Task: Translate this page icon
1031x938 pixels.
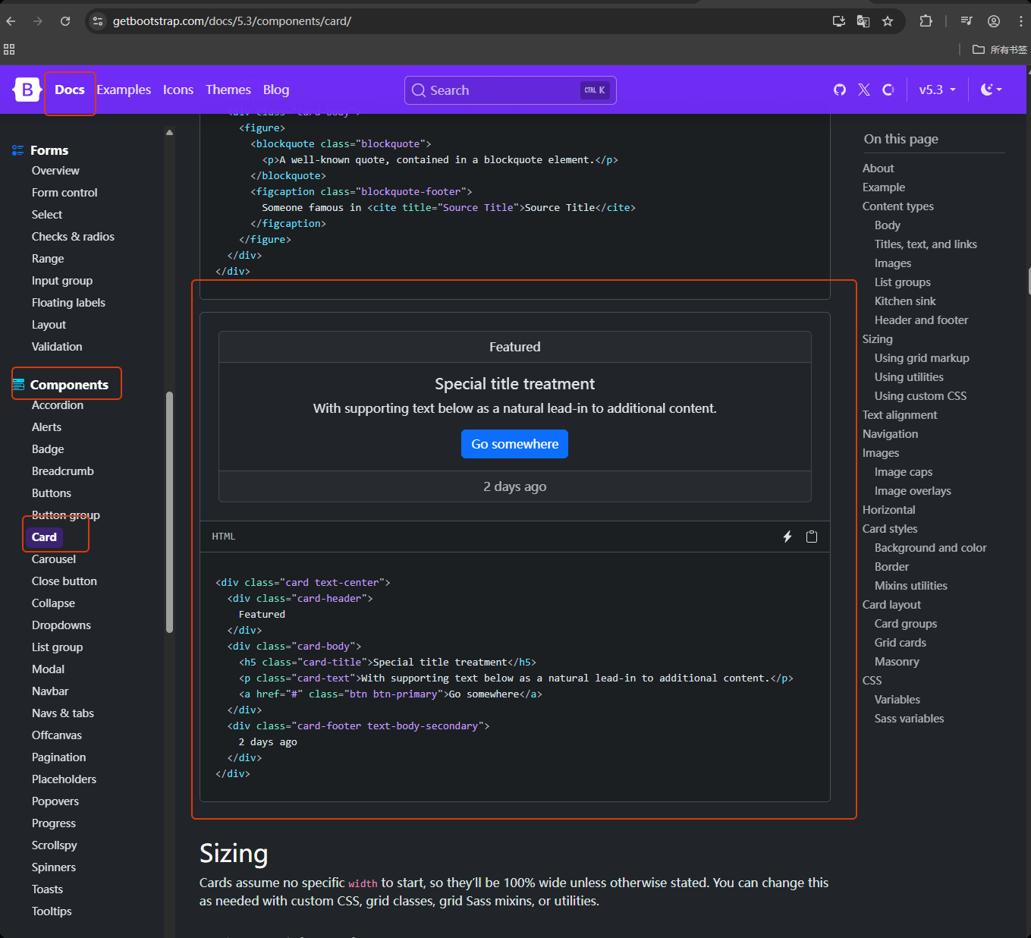Action: coord(863,21)
